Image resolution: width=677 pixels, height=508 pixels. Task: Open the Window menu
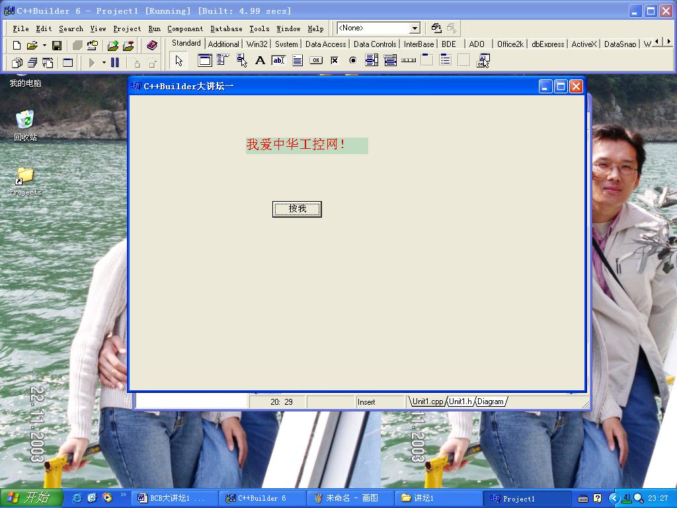pos(288,28)
